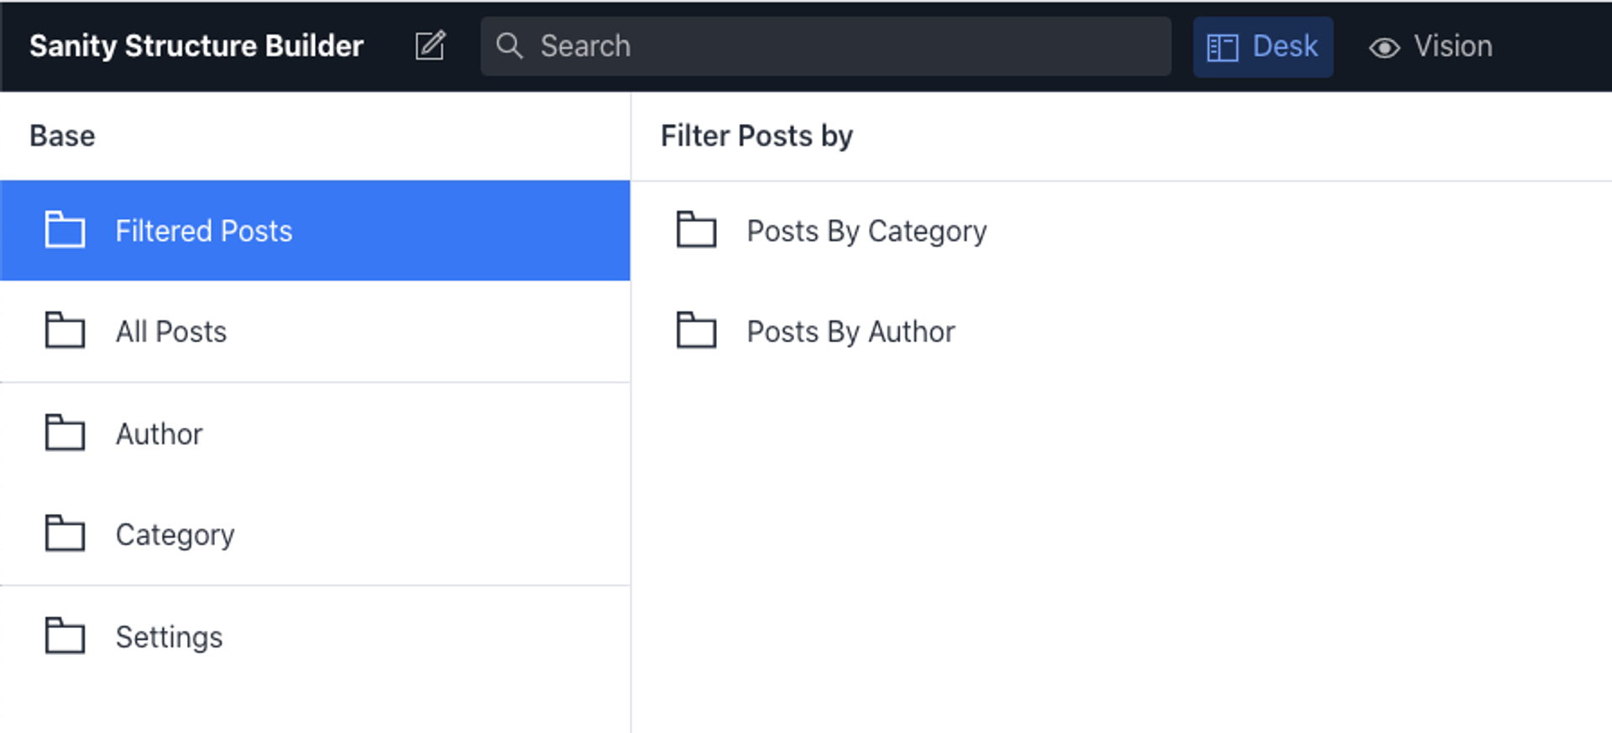This screenshot has width=1612, height=733.
Task: Click Sanity Structure Builder title link
Action: point(196,46)
